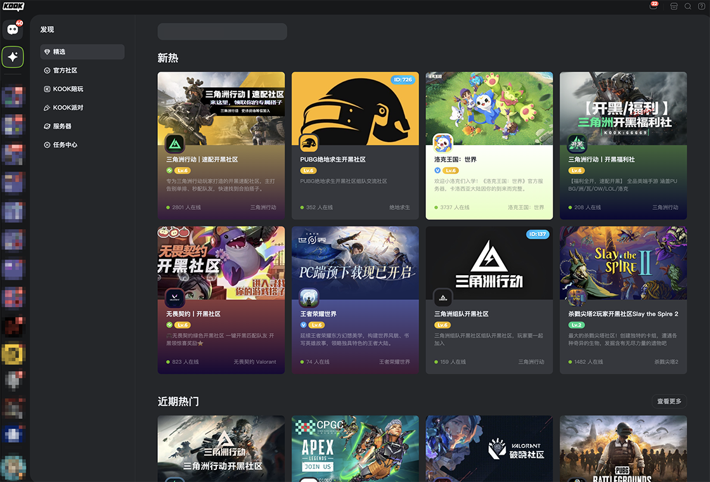Open the shop storefront icon in top bar
The image size is (710, 482).
coord(674,6)
